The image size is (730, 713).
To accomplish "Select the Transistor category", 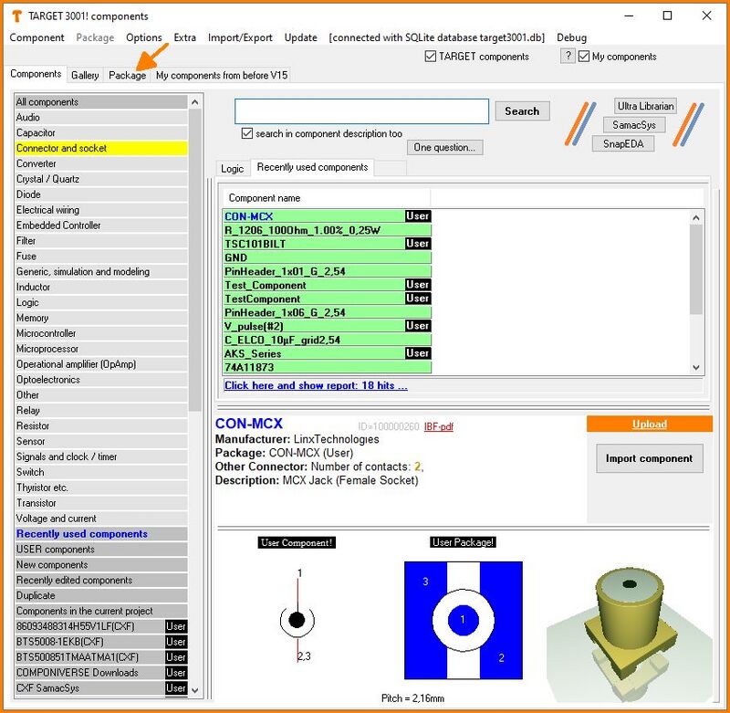I will pos(101,503).
